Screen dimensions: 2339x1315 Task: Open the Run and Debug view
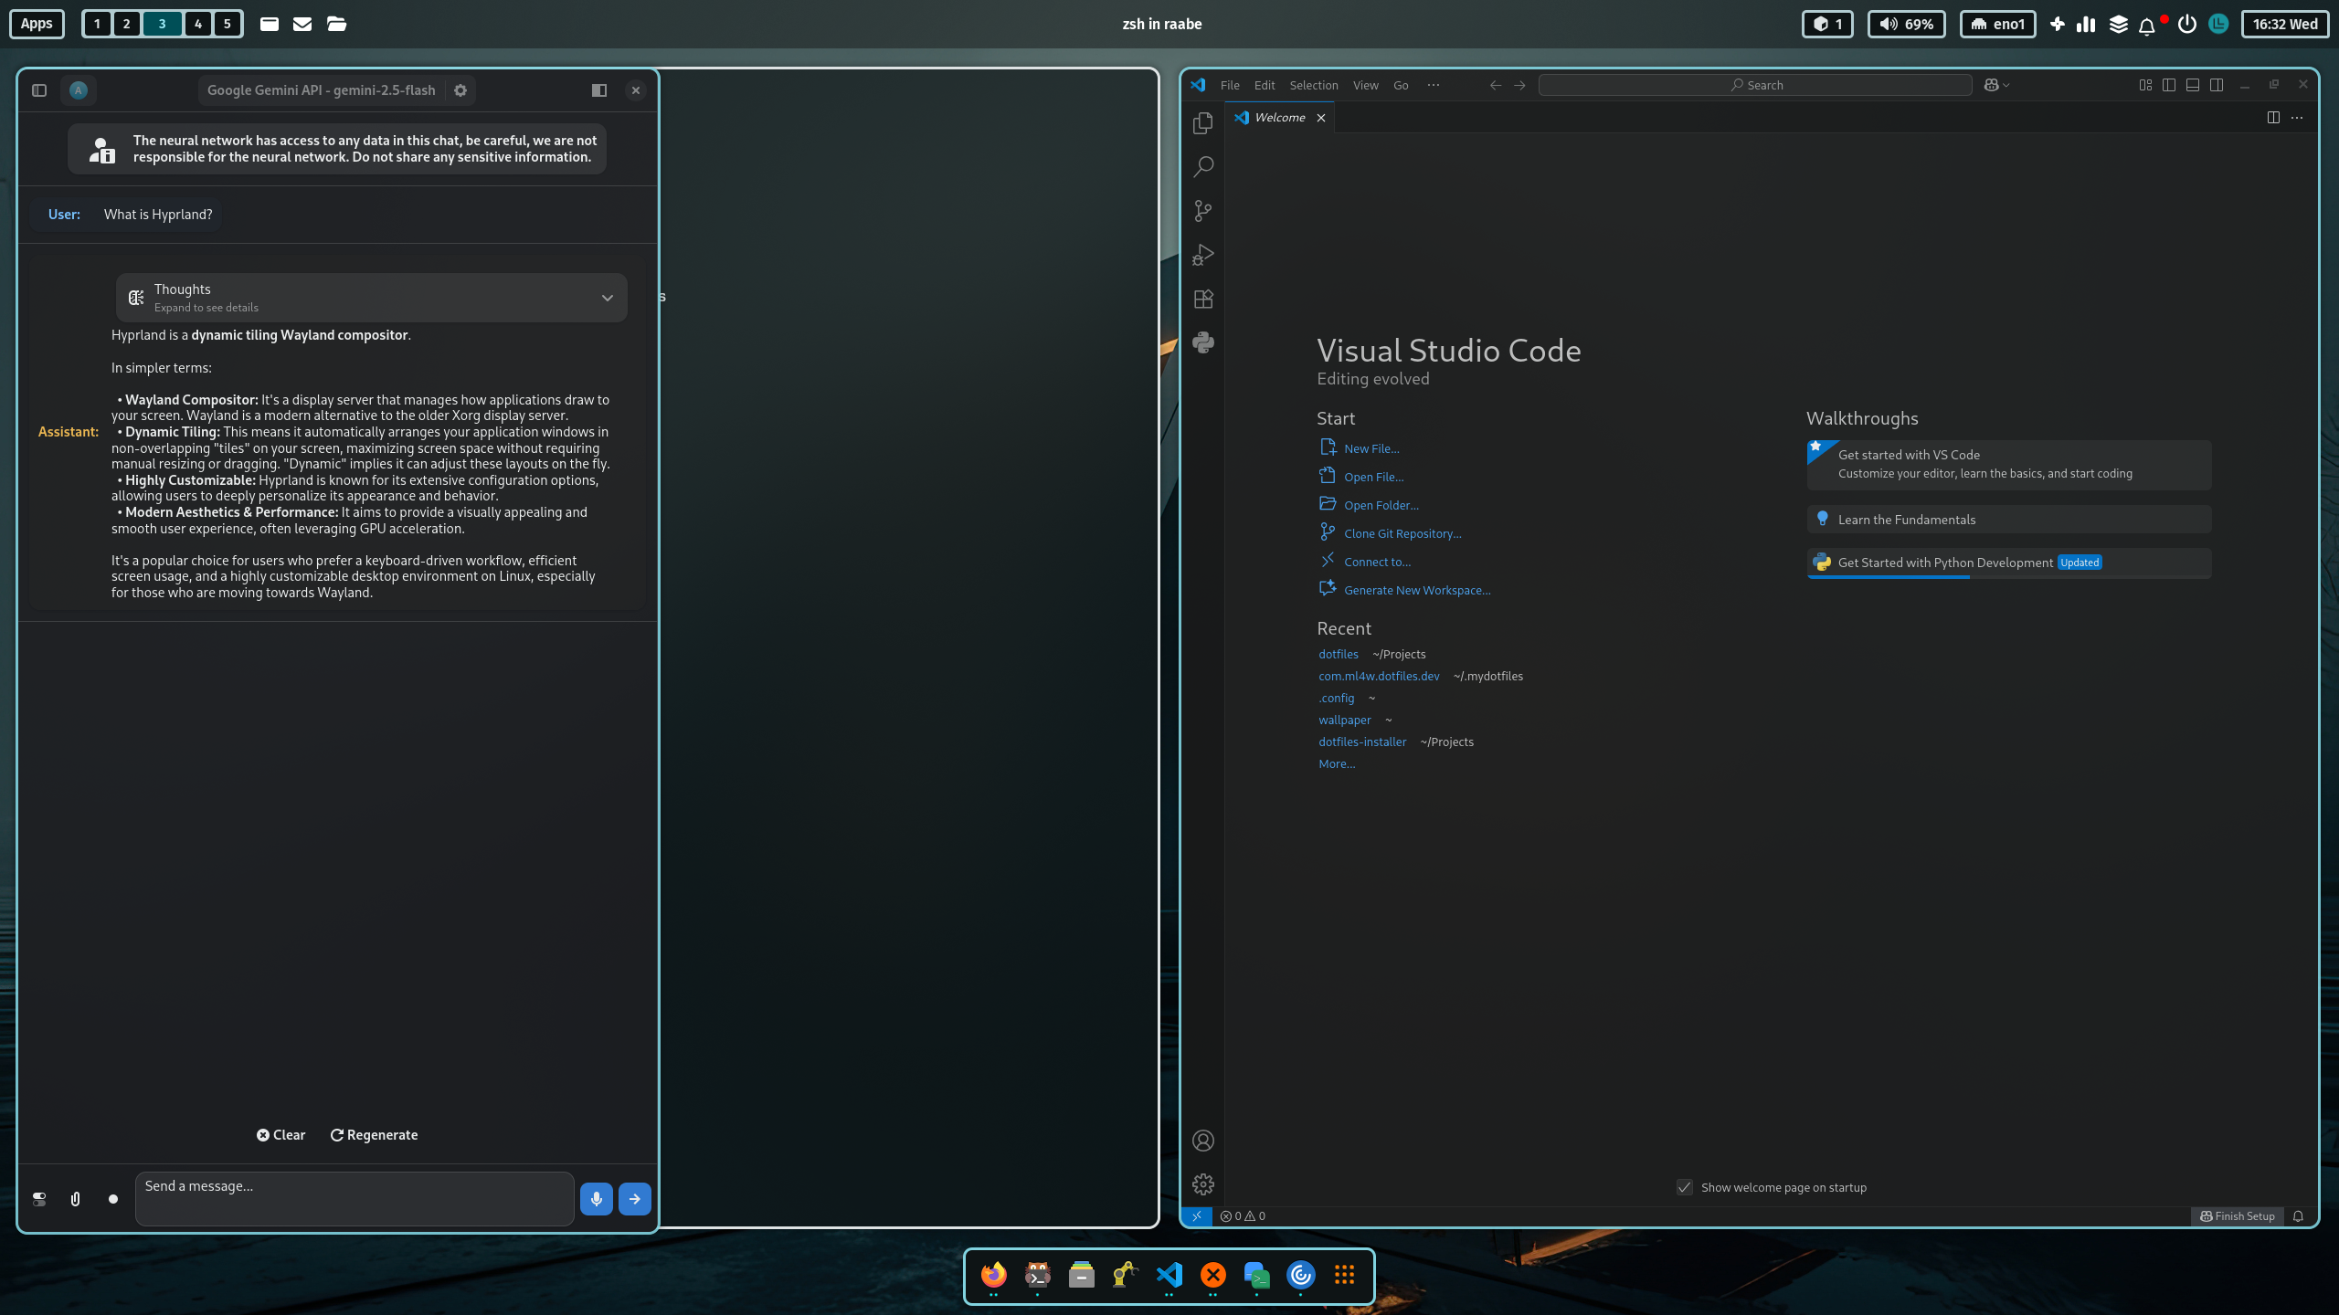[1203, 255]
